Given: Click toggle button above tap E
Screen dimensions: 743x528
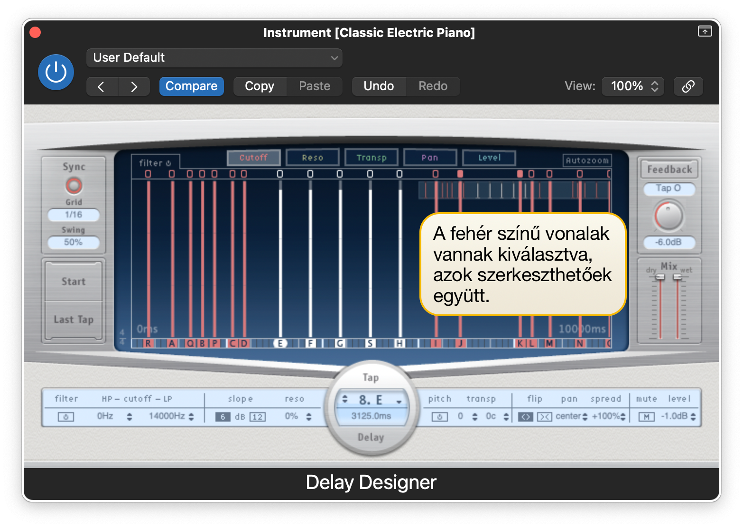Looking at the screenshot, I should coord(280,174).
